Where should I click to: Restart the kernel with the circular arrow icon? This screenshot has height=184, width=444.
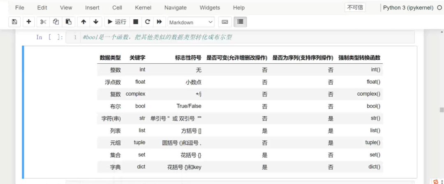coord(147,22)
